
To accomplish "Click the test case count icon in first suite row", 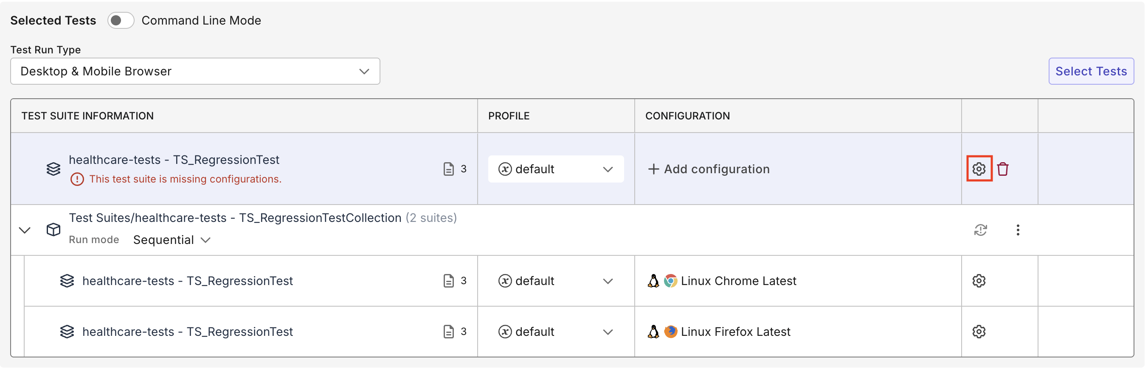I will 449,169.
